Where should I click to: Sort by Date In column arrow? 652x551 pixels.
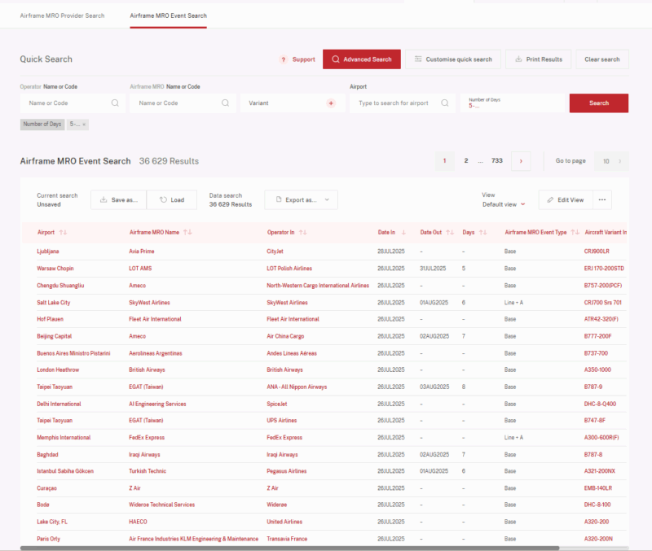tap(403, 233)
